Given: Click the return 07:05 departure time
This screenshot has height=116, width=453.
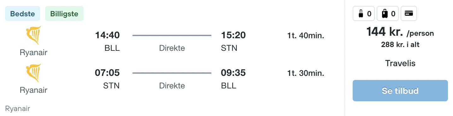Looking at the screenshot, I should click(x=107, y=73).
